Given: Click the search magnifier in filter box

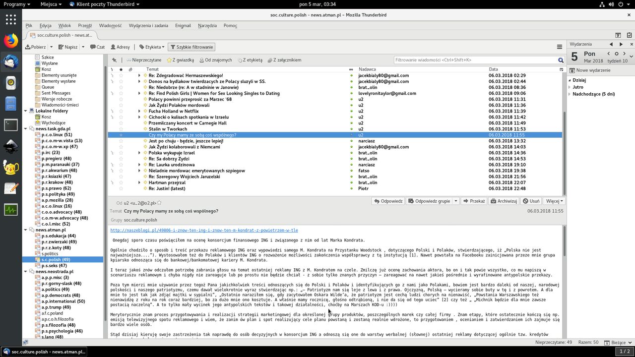Looking at the screenshot, I should [561, 60].
